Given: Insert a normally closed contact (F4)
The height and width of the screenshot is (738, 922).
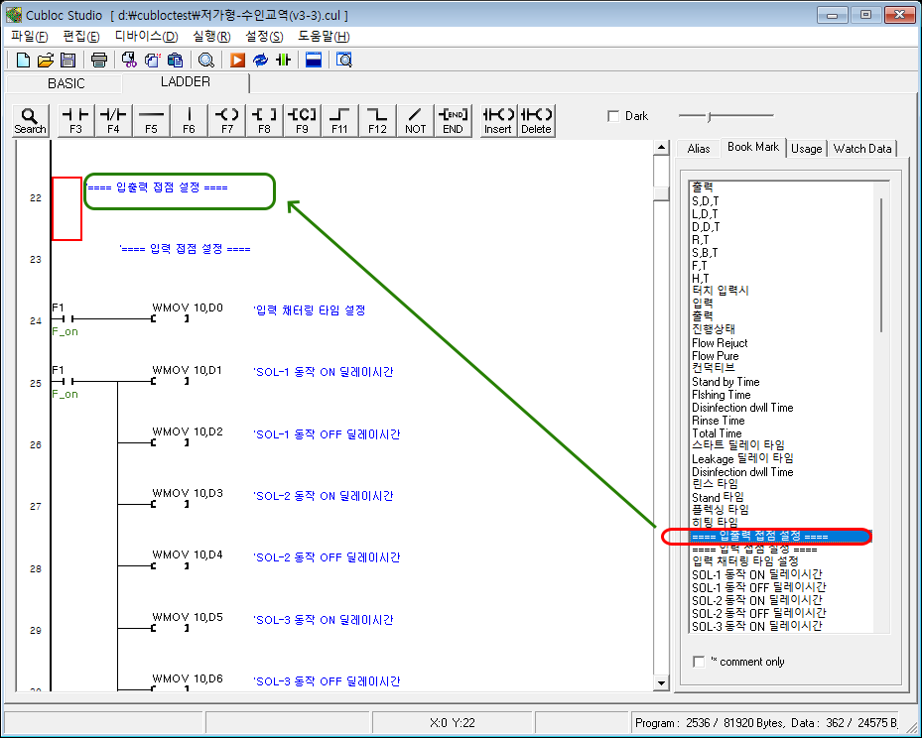Looking at the screenshot, I should 113,120.
